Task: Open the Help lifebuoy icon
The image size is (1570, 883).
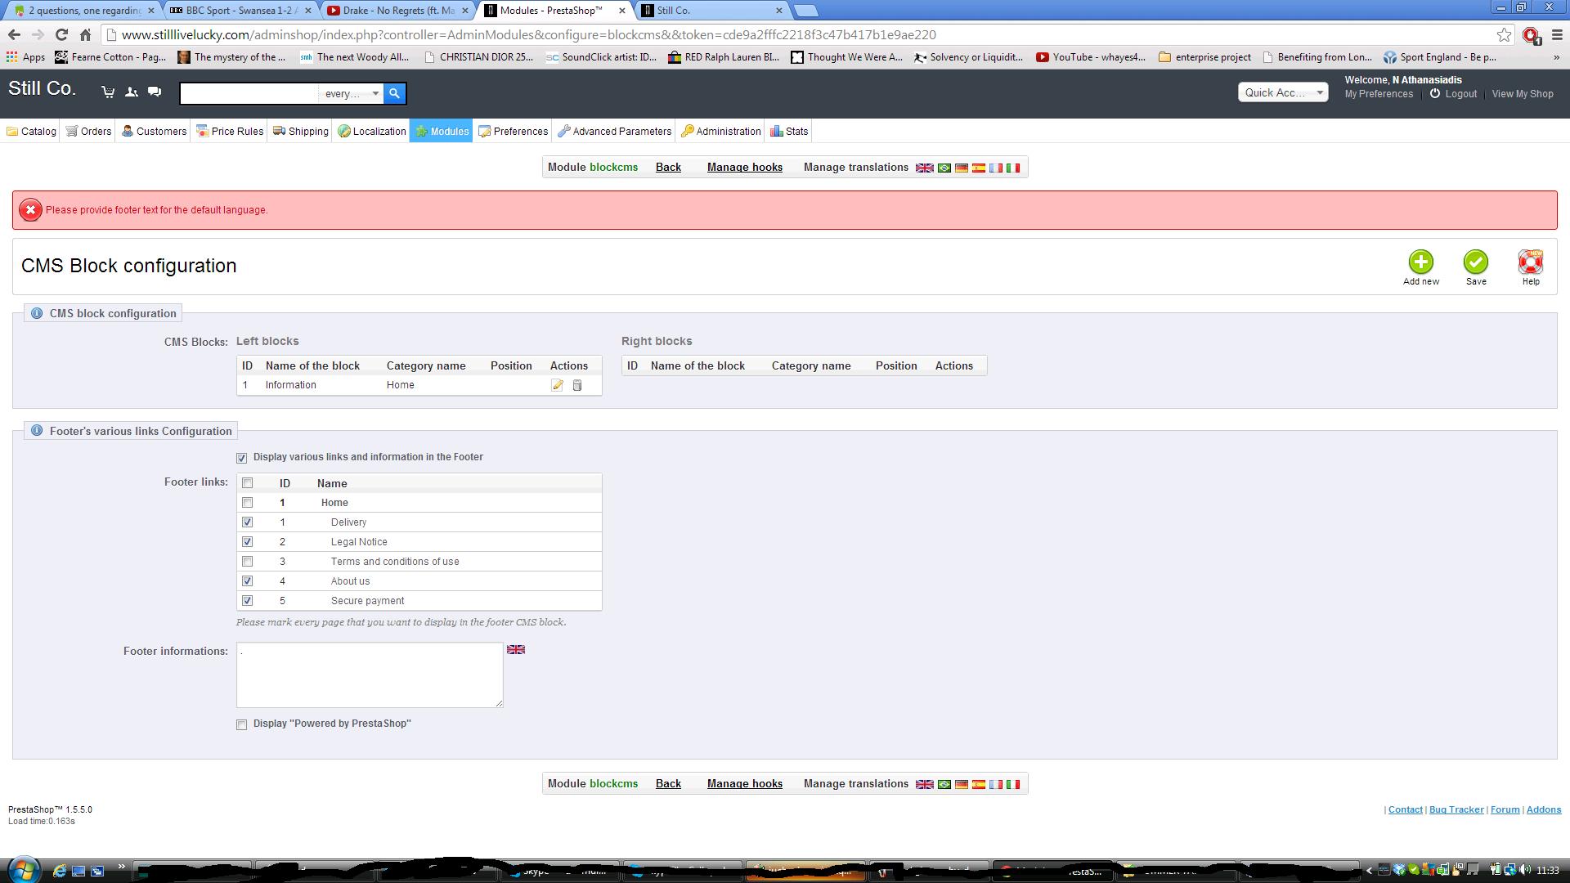Action: pyautogui.click(x=1530, y=262)
